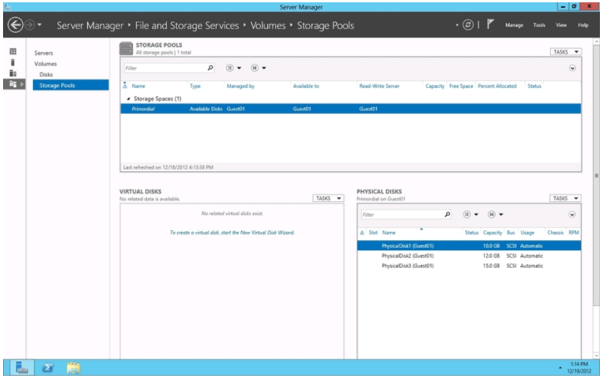This screenshot has height=378, width=603.
Task: Sort storage pools by Type column
Action: [195, 86]
